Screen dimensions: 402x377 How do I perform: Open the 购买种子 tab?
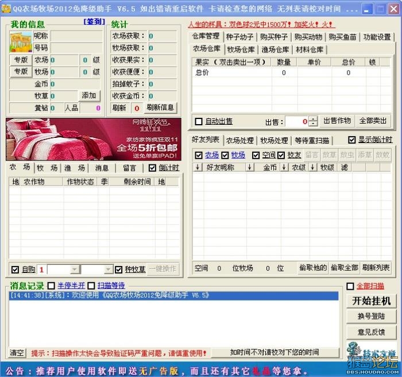pos(274,37)
